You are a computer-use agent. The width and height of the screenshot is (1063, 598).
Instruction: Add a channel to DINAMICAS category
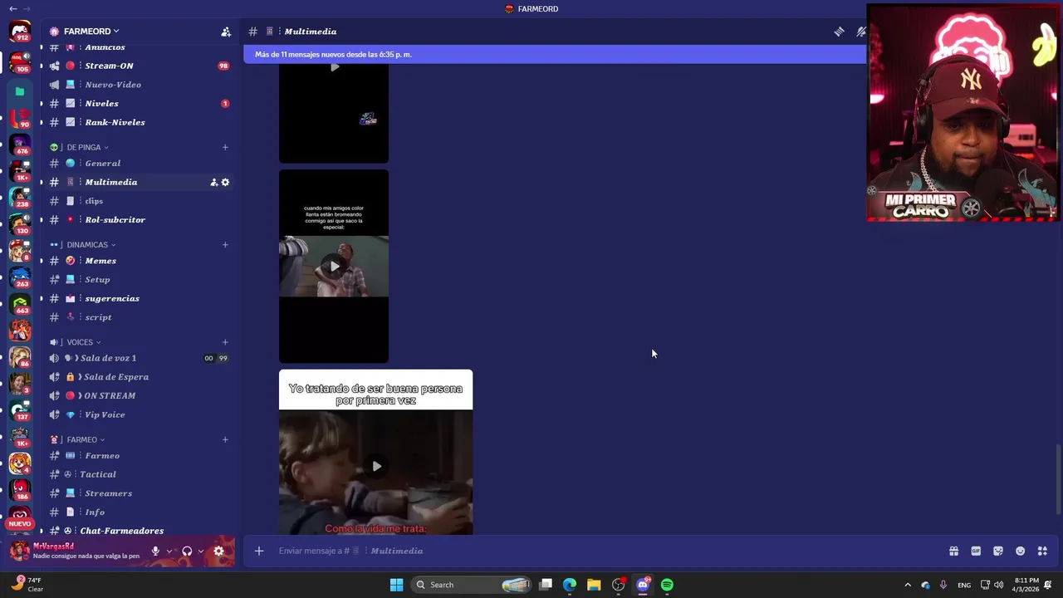pyautogui.click(x=225, y=244)
